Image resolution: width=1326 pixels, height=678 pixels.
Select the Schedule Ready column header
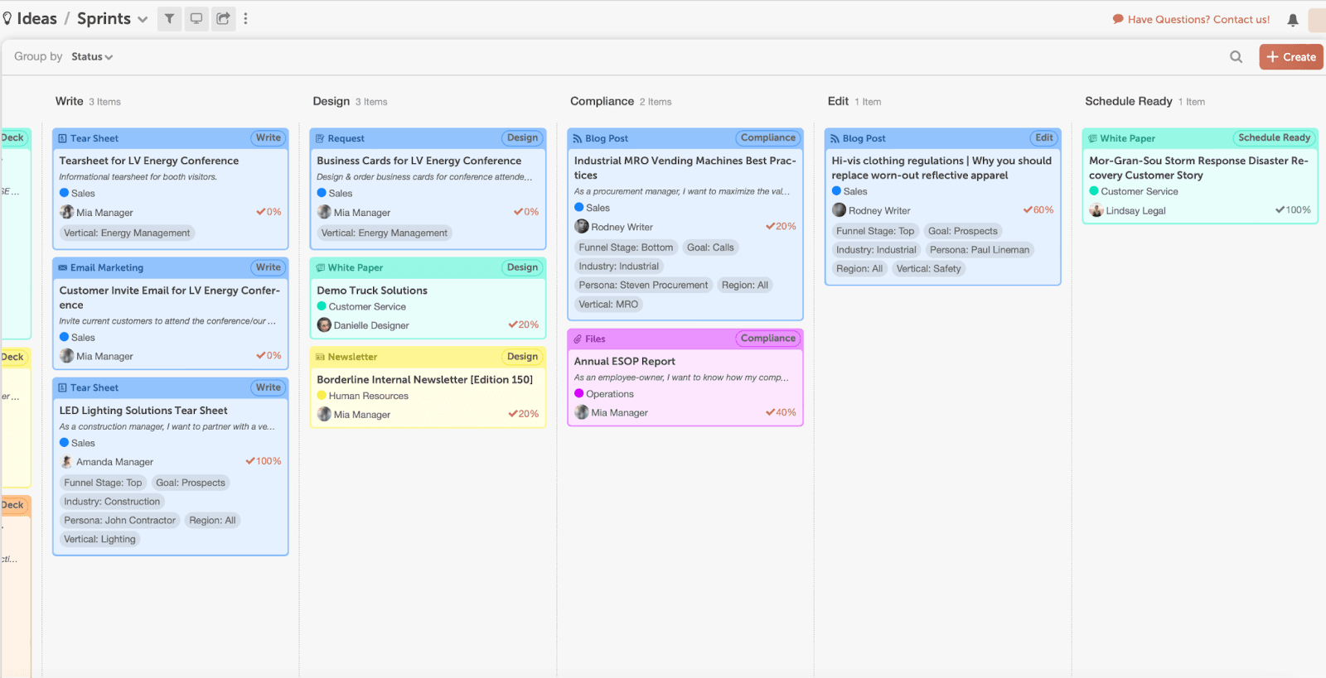1128,101
